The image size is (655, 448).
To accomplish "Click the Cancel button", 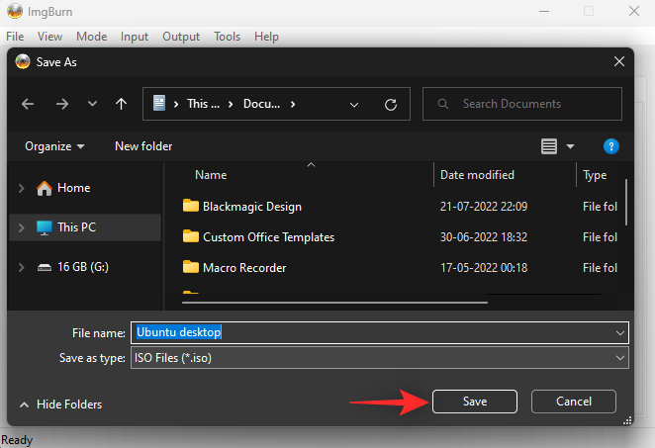I will (574, 402).
